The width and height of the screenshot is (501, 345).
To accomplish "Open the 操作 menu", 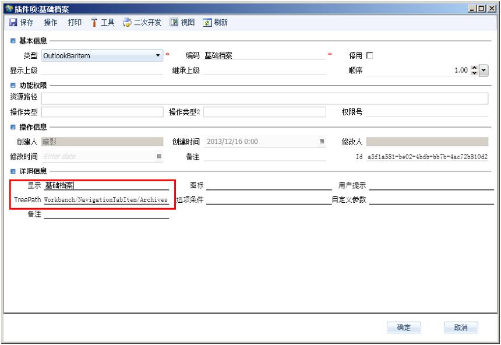I will click(x=50, y=22).
